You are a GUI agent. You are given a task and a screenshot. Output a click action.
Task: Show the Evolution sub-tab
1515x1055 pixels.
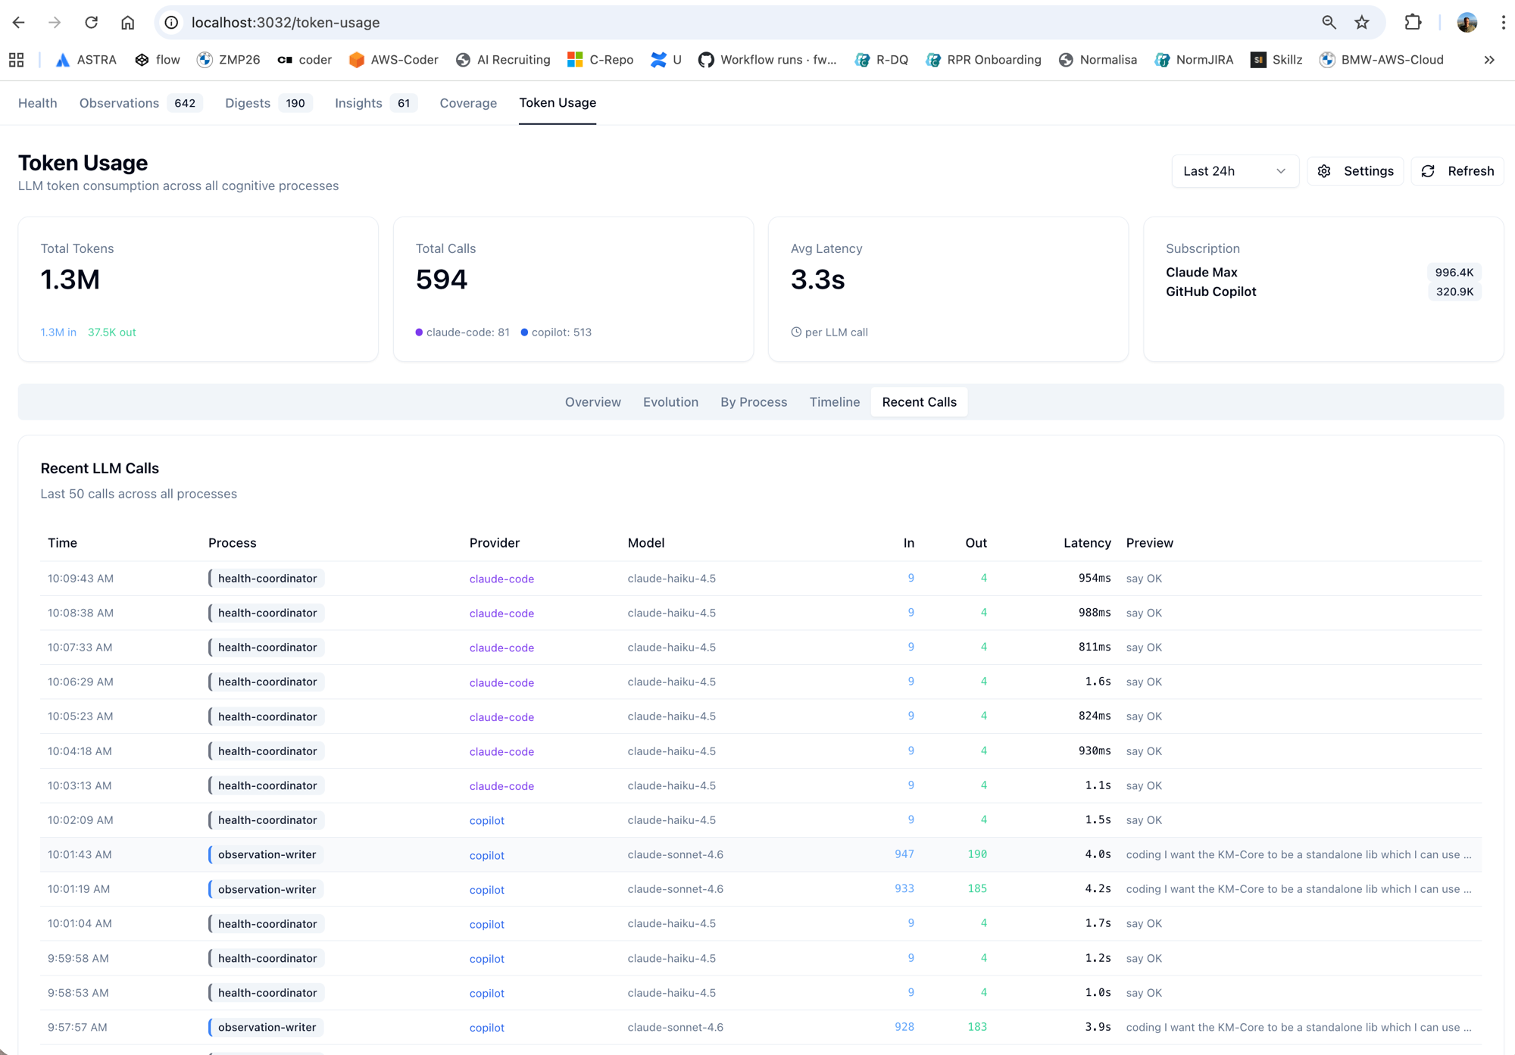pyautogui.click(x=670, y=402)
